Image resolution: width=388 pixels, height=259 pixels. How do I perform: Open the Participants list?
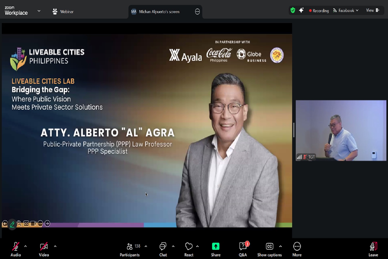[130, 249]
